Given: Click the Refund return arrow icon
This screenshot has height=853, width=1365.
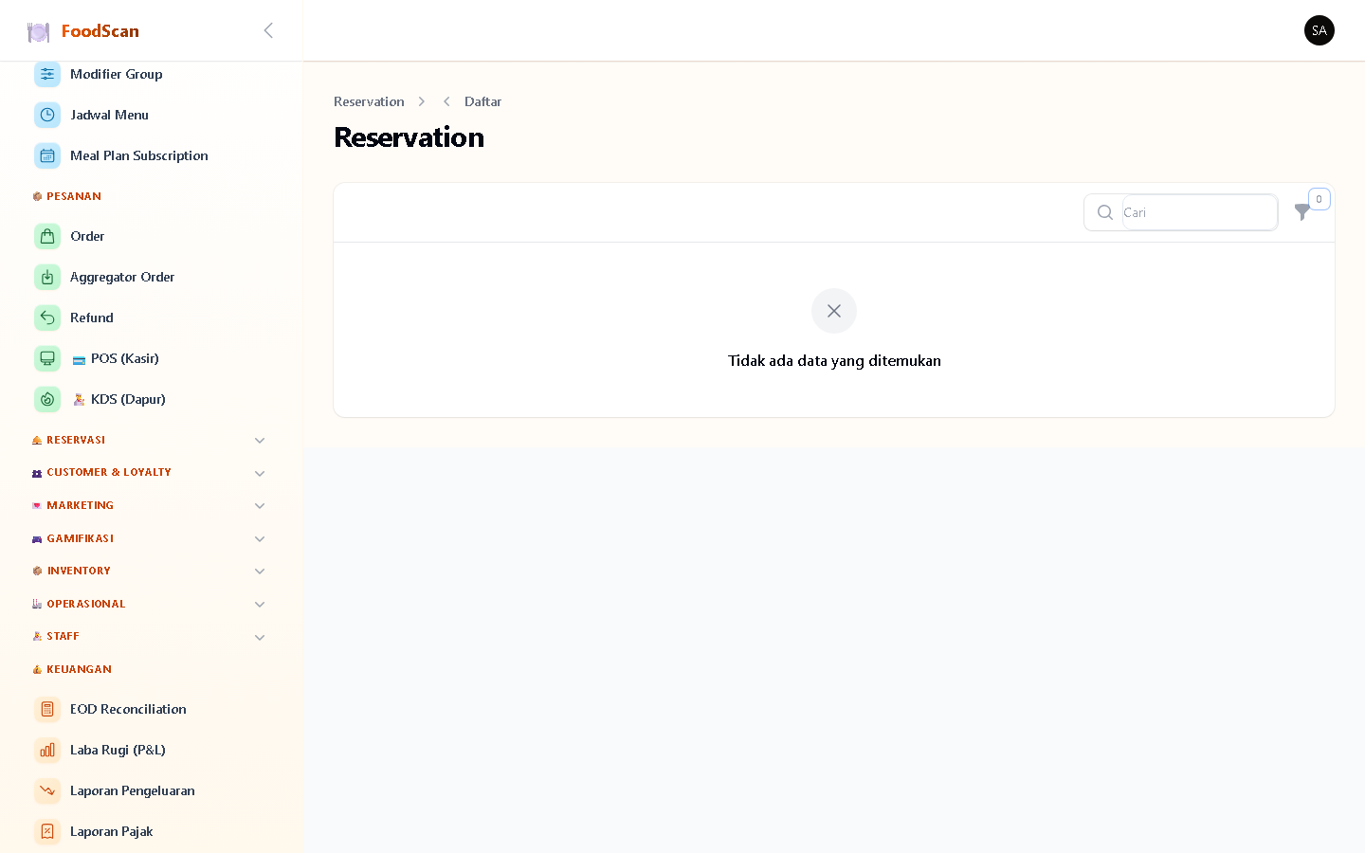Looking at the screenshot, I should click(47, 318).
